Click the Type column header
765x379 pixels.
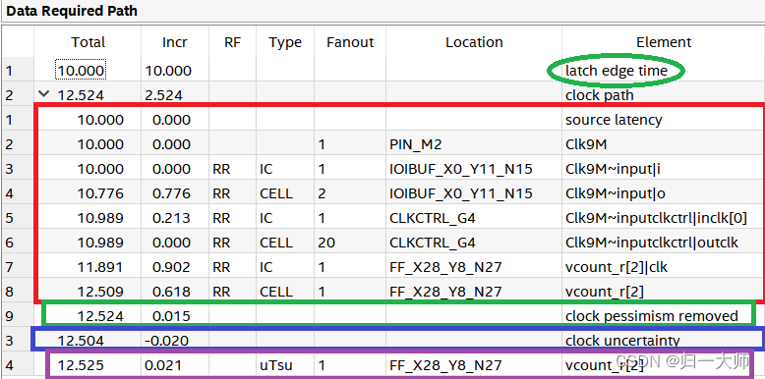point(285,42)
